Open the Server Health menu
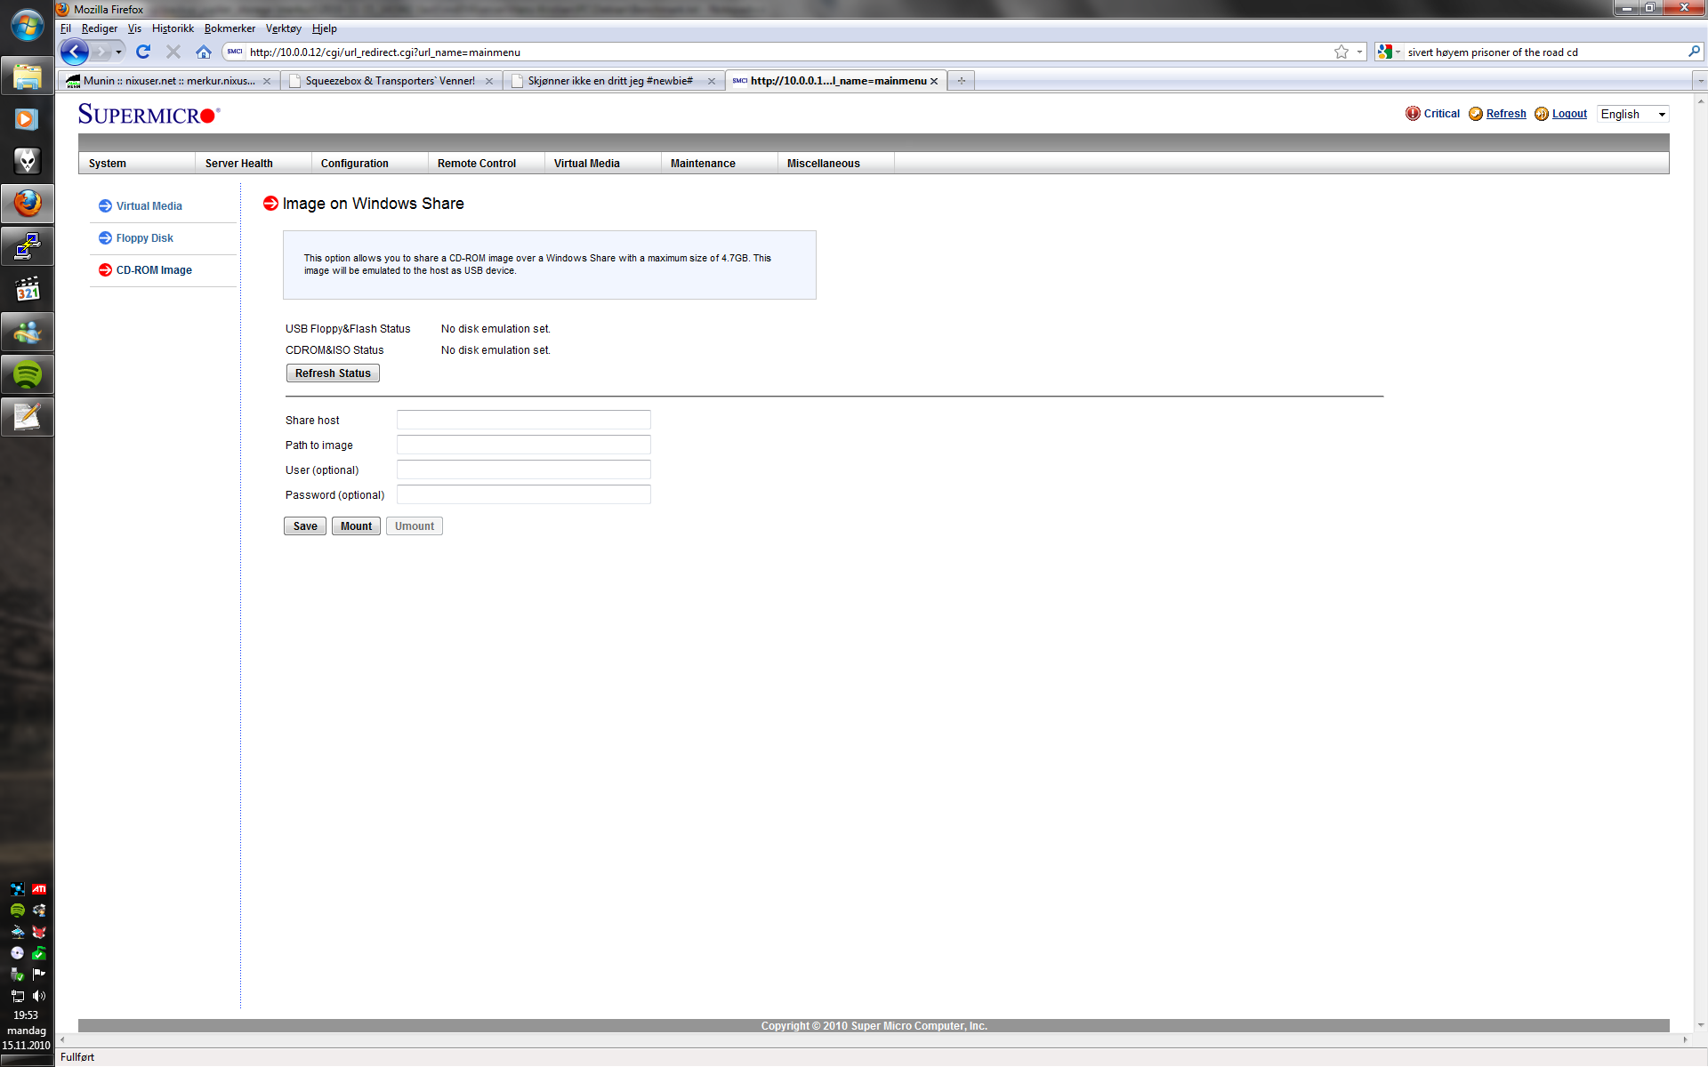 pyautogui.click(x=238, y=164)
